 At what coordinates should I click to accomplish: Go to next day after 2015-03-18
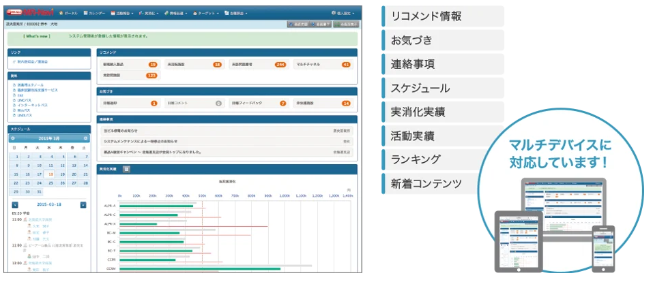83,204
